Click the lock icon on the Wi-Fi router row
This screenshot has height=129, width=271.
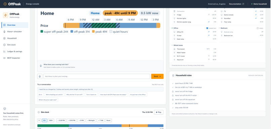[x=209, y=56]
